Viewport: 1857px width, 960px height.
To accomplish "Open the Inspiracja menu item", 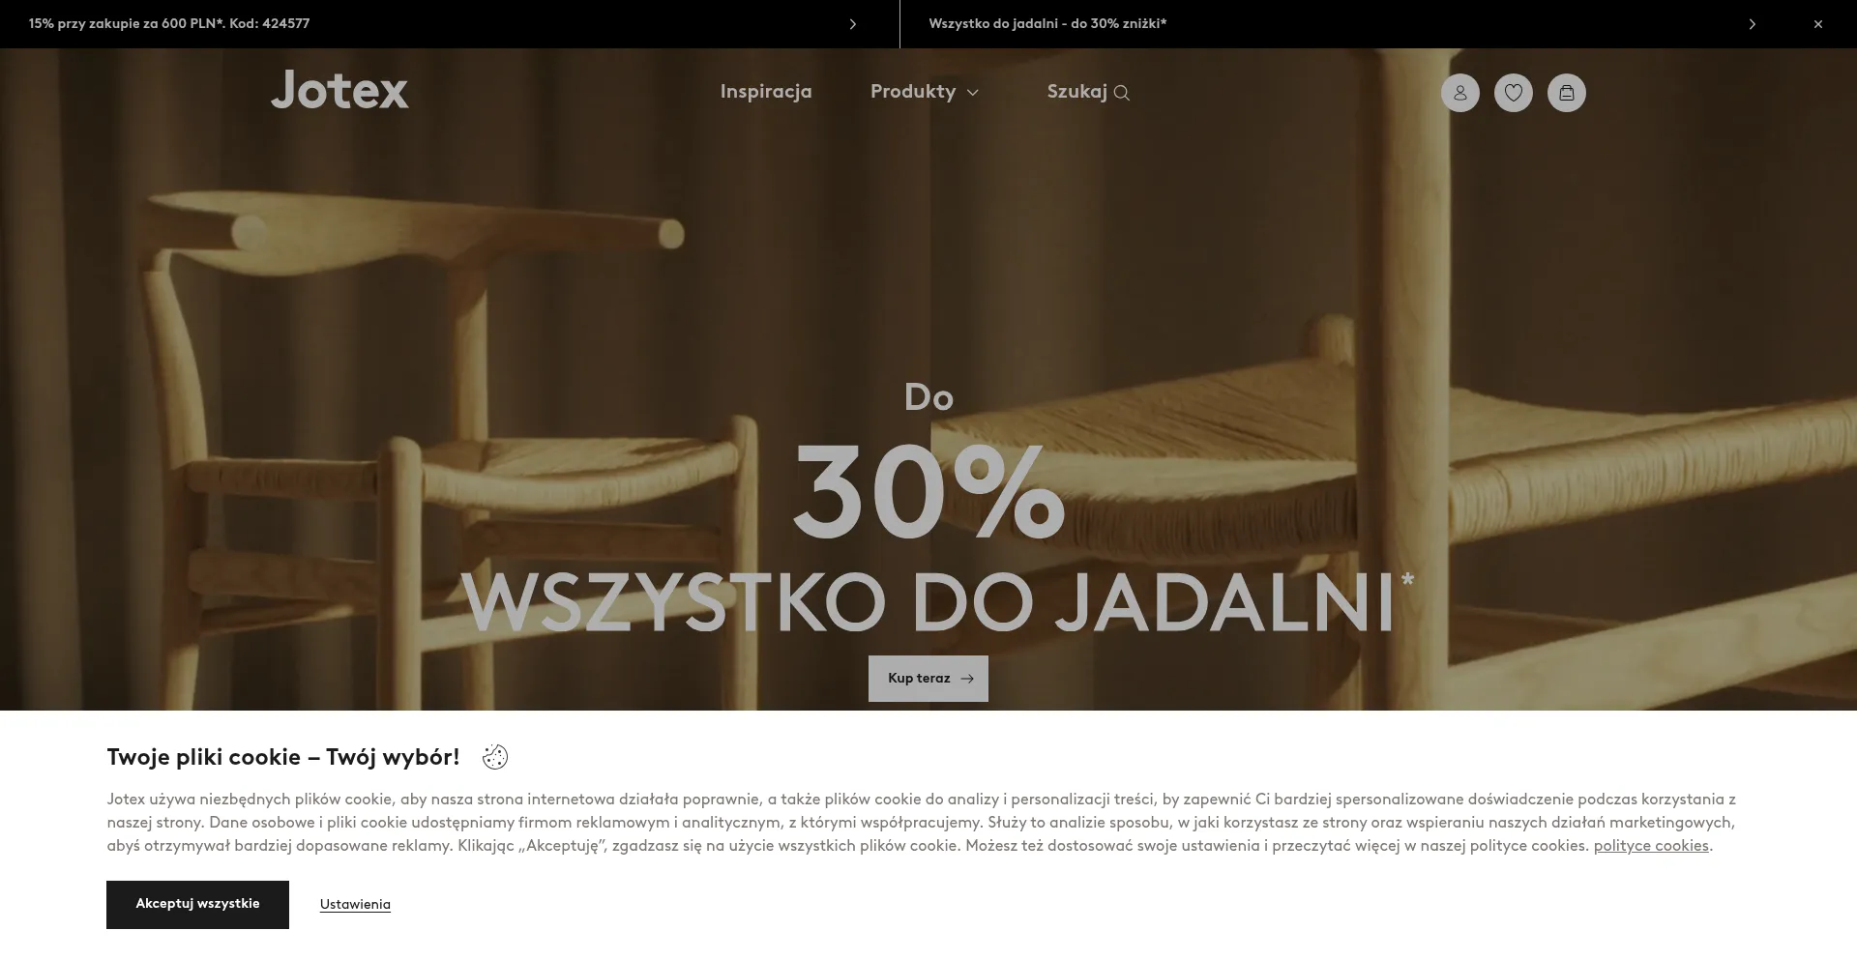I will [x=766, y=92].
